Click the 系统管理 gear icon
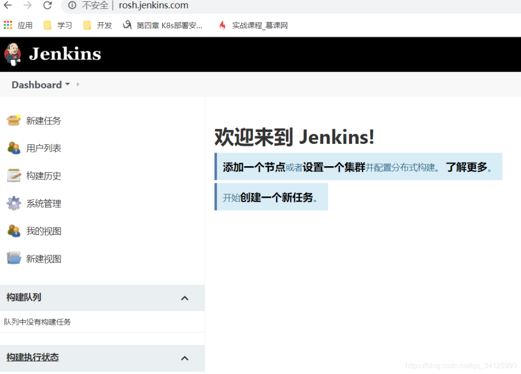The width and height of the screenshot is (521, 374). click(14, 203)
